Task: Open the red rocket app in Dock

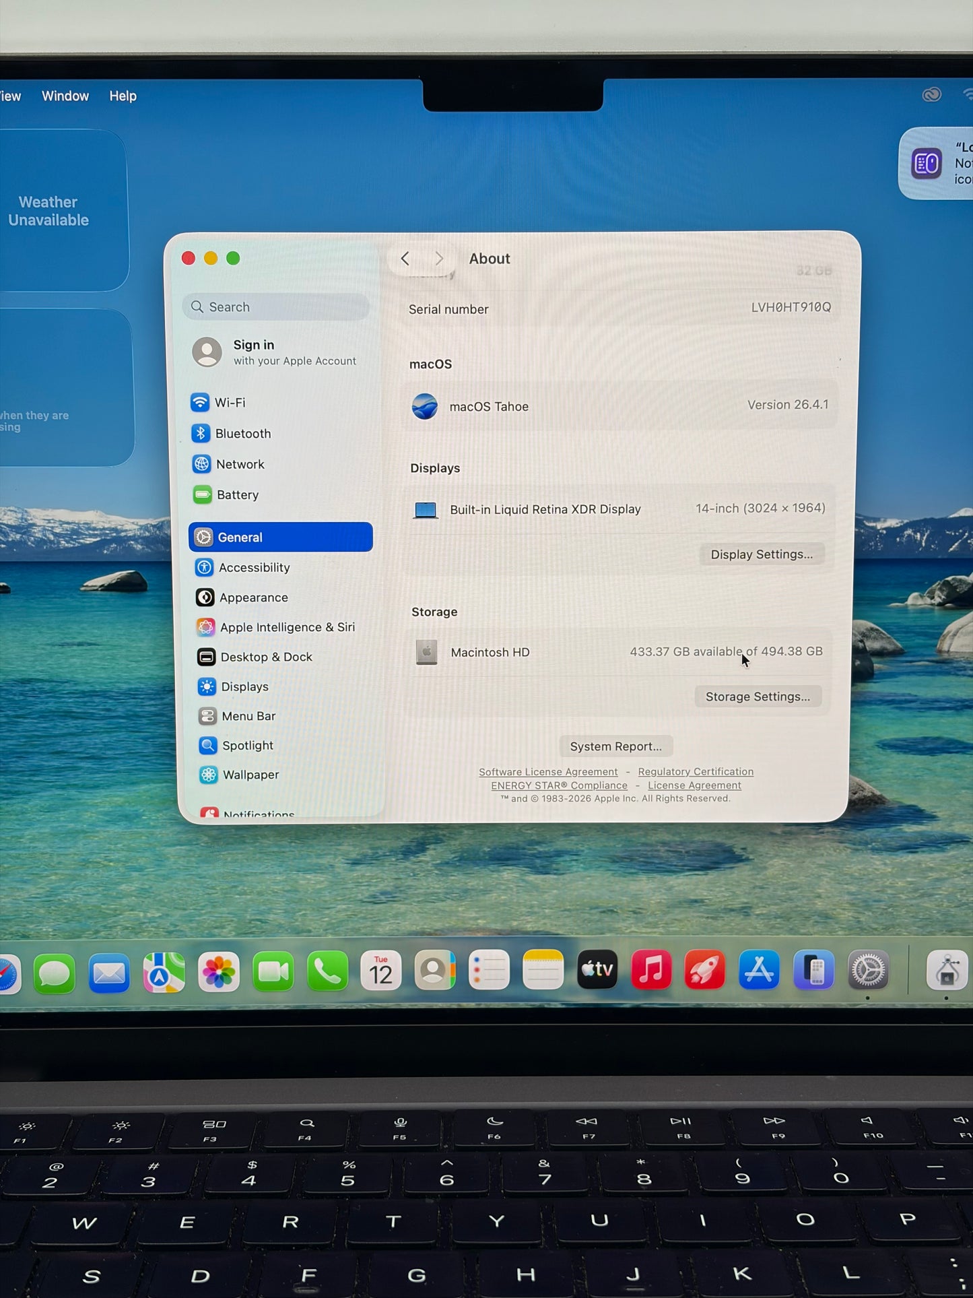Action: click(705, 969)
